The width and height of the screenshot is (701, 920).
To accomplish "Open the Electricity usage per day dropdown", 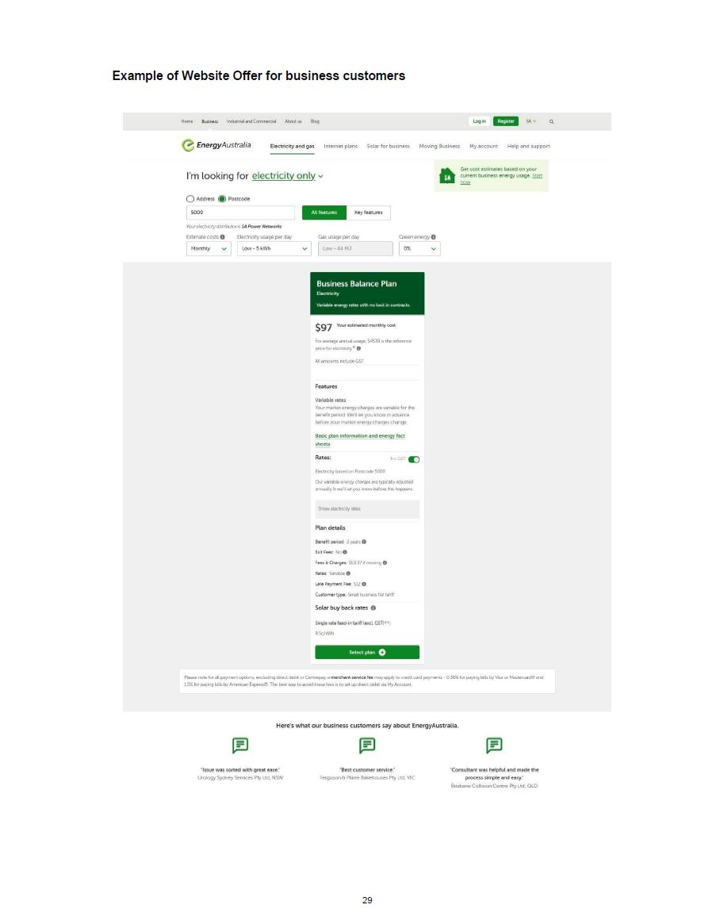I will [274, 249].
